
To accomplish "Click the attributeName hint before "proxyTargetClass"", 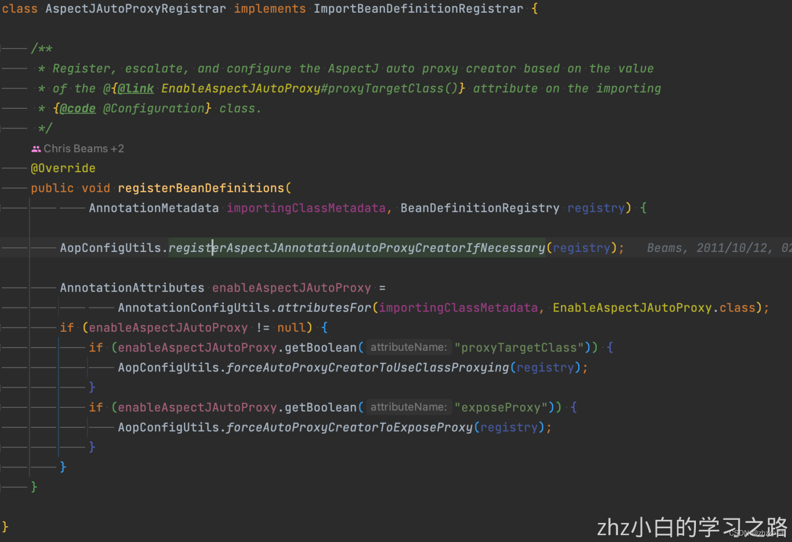I will (409, 348).
